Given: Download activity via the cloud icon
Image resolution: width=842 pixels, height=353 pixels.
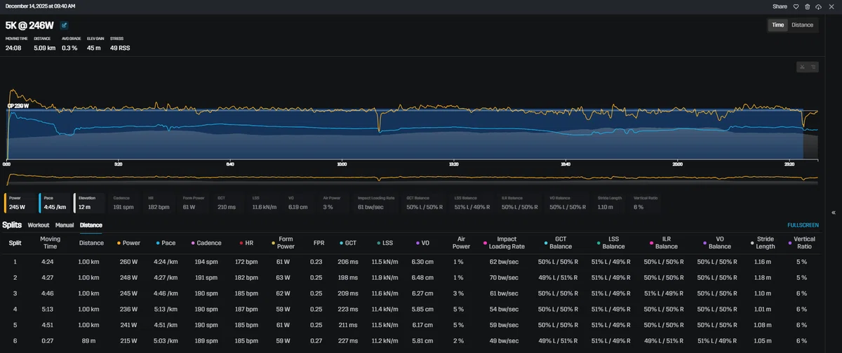Looking at the screenshot, I should pos(819,6).
